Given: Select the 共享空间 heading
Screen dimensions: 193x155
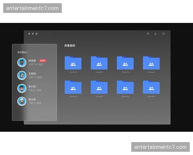Looking at the screenshot, I should click(x=69, y=46).
